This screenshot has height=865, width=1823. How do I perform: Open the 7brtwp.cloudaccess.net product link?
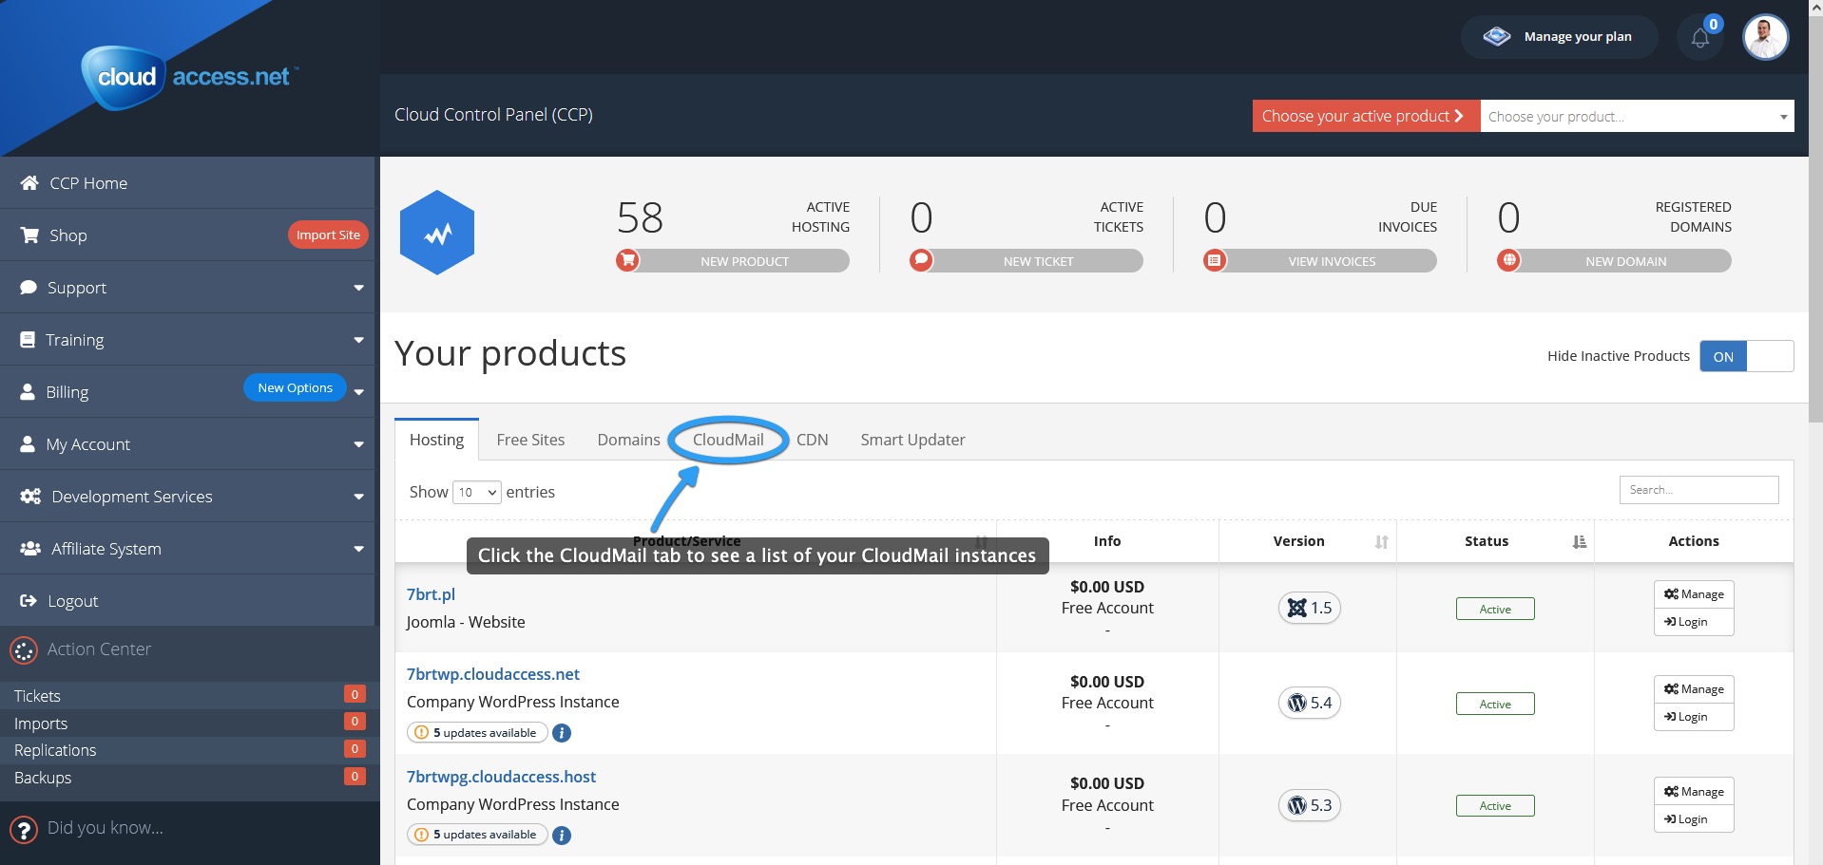(493, 674)
